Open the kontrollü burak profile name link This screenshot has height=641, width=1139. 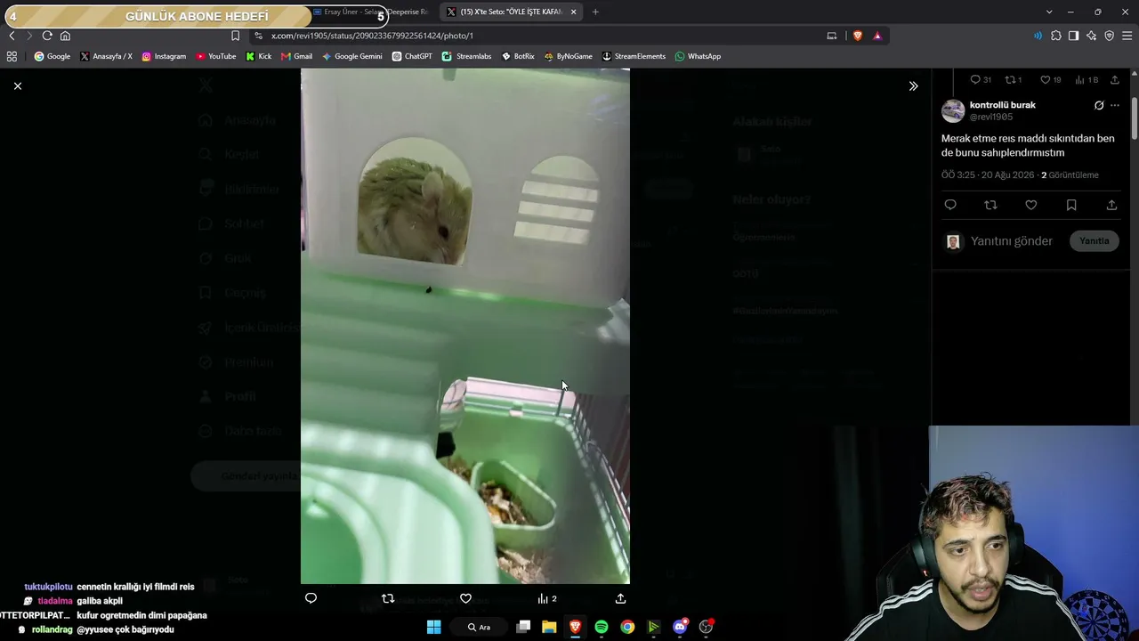pyautogui.click(x=1002, y=105)
